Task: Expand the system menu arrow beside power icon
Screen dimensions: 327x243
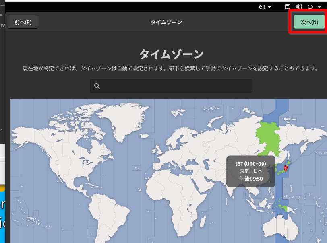Action: (x=319, y=7)
